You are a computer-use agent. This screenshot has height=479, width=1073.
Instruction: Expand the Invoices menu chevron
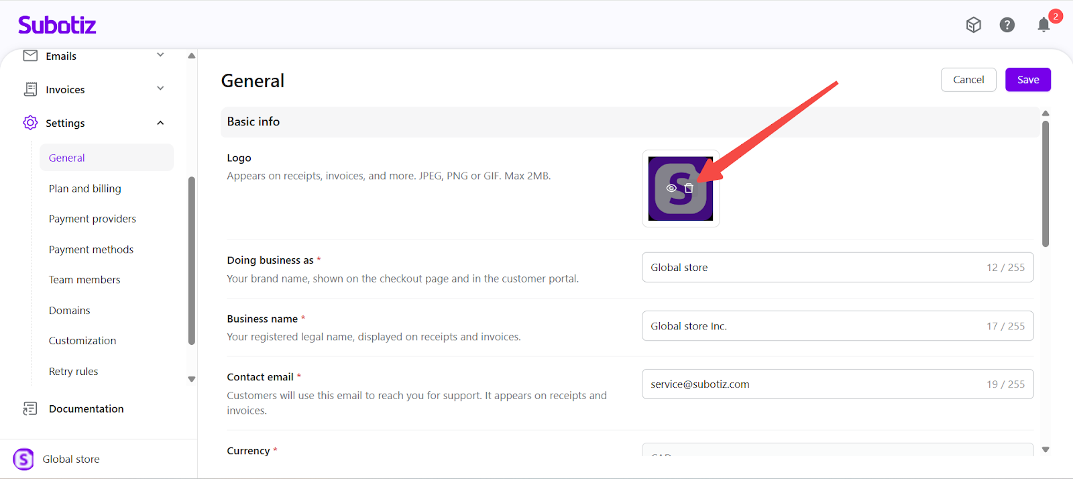click(160, 89)
